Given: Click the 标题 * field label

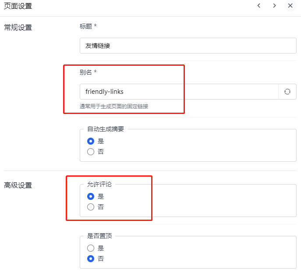Looking at the screenshot, I should click(x=88, y=26).
